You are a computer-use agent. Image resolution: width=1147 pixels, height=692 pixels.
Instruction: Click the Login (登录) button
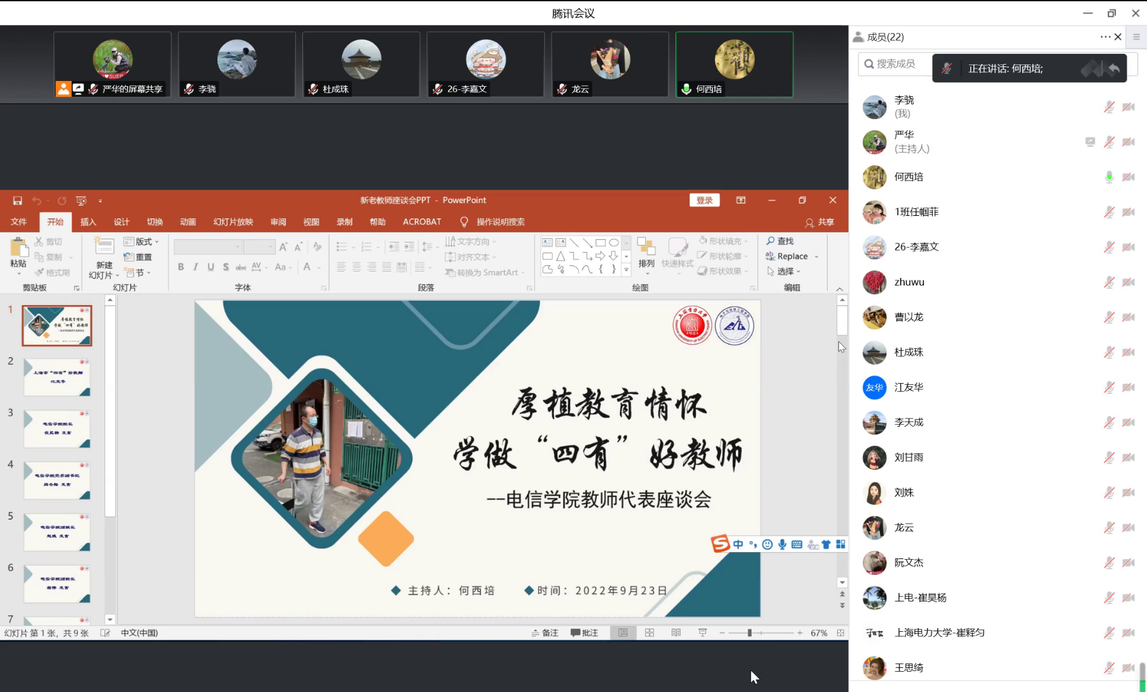(x=704, y=201)
